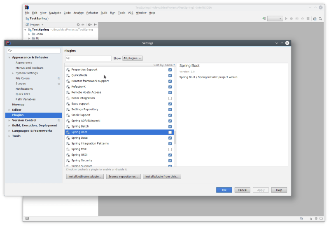
Task: Click the lib folder icon in Project tree
Action: pyautogui.click(x=34, y=38)
